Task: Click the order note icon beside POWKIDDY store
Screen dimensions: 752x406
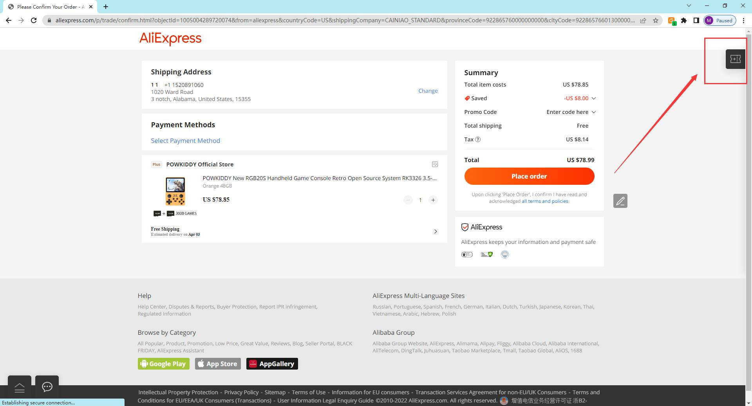Action: click(x=435, y=164)
